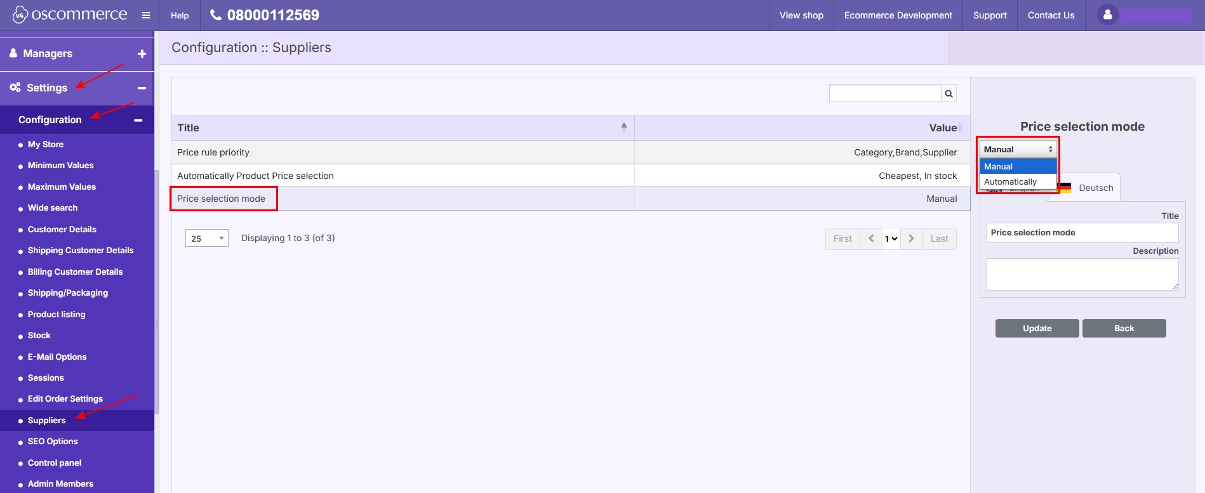Click the hamburger menu icon beside the logo

[x=146, y=15]
